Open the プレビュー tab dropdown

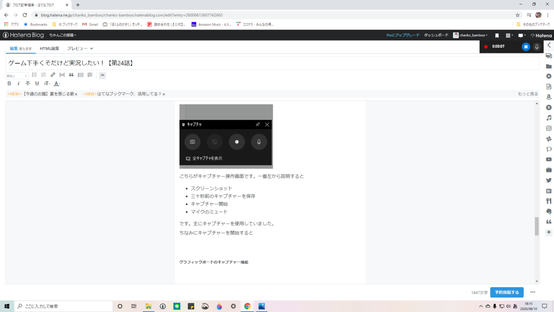(80, 49)
